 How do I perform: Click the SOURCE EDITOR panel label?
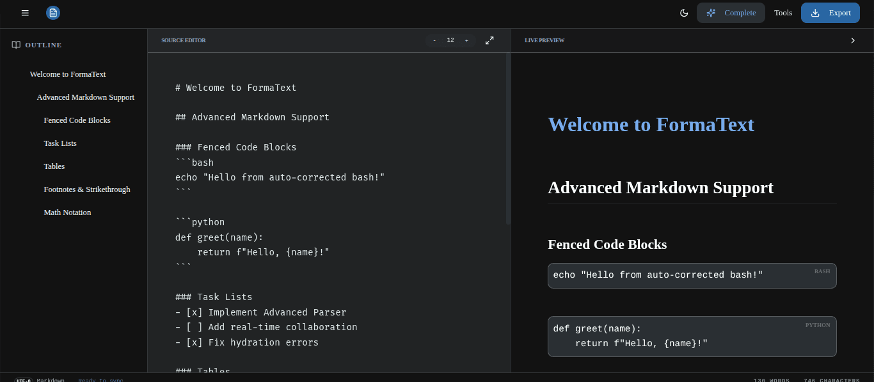(x=184, y=40)
